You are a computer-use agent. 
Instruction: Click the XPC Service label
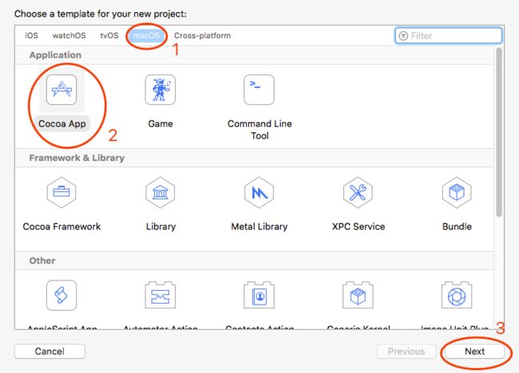[359, 226]
